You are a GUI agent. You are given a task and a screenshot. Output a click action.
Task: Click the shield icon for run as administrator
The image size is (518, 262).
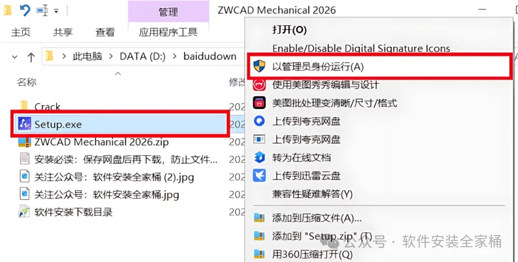(259, 67)
